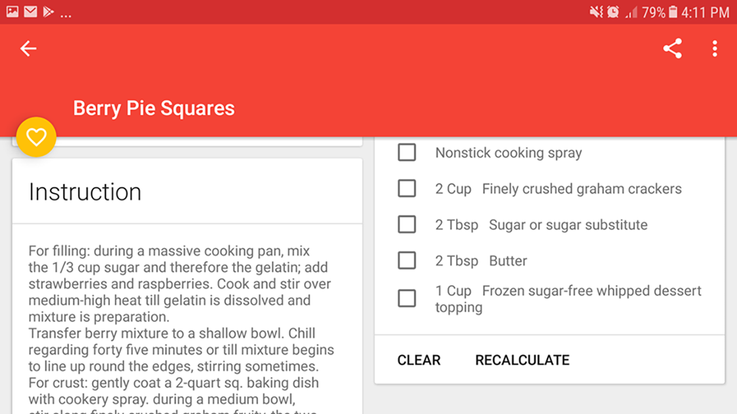737x414 pixels.
Task: Tap the Google Play notification icon
Action: (x=48, y=11)
